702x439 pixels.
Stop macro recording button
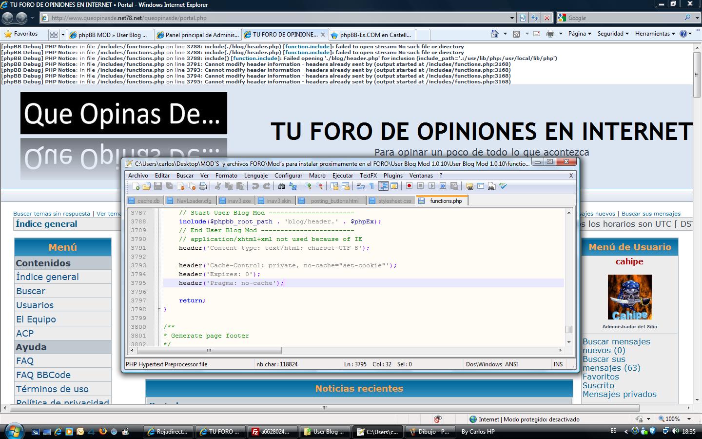[x=421, y=186]
